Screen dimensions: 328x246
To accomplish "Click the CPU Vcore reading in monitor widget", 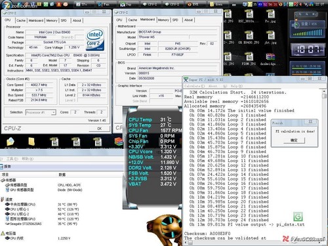I will point(153,152).
